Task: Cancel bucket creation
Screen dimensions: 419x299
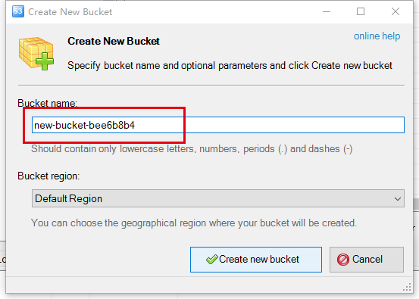Action: click(367, 260)
